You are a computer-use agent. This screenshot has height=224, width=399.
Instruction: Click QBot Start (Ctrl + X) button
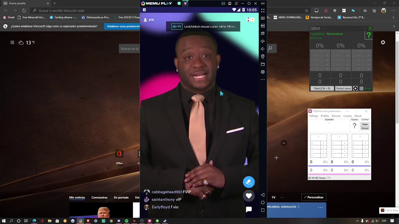coord(322,88)
